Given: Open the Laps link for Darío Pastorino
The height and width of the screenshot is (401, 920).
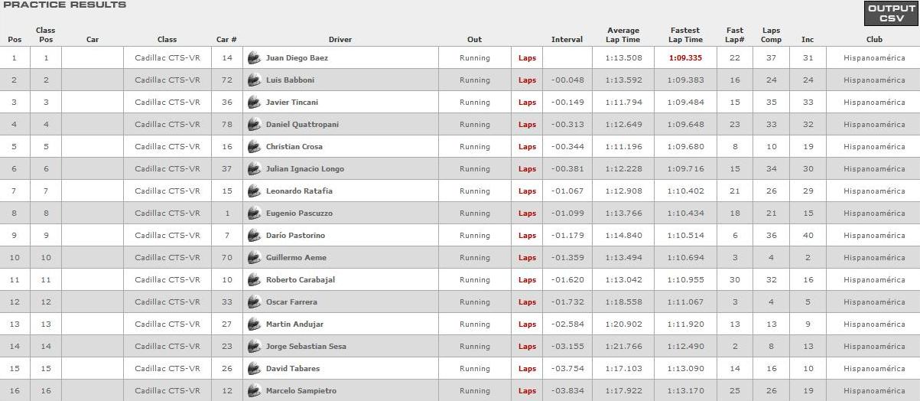Looking at the screenshot, I should (x=527, y=236).
